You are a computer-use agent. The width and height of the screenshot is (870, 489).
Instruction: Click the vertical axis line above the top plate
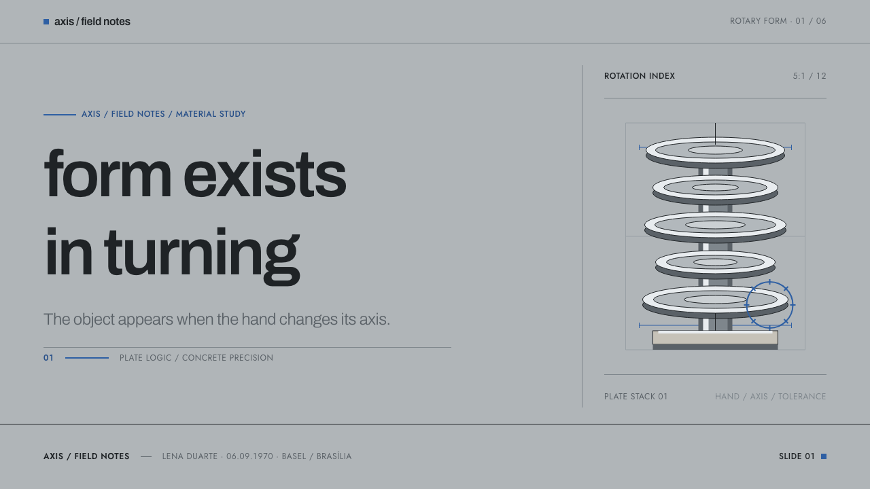715,133
